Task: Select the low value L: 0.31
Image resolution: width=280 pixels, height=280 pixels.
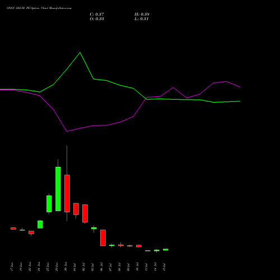Action: (142, 19)
